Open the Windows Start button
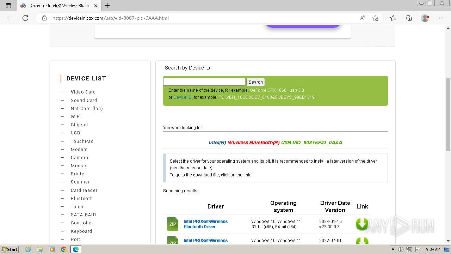 point(10,249)
